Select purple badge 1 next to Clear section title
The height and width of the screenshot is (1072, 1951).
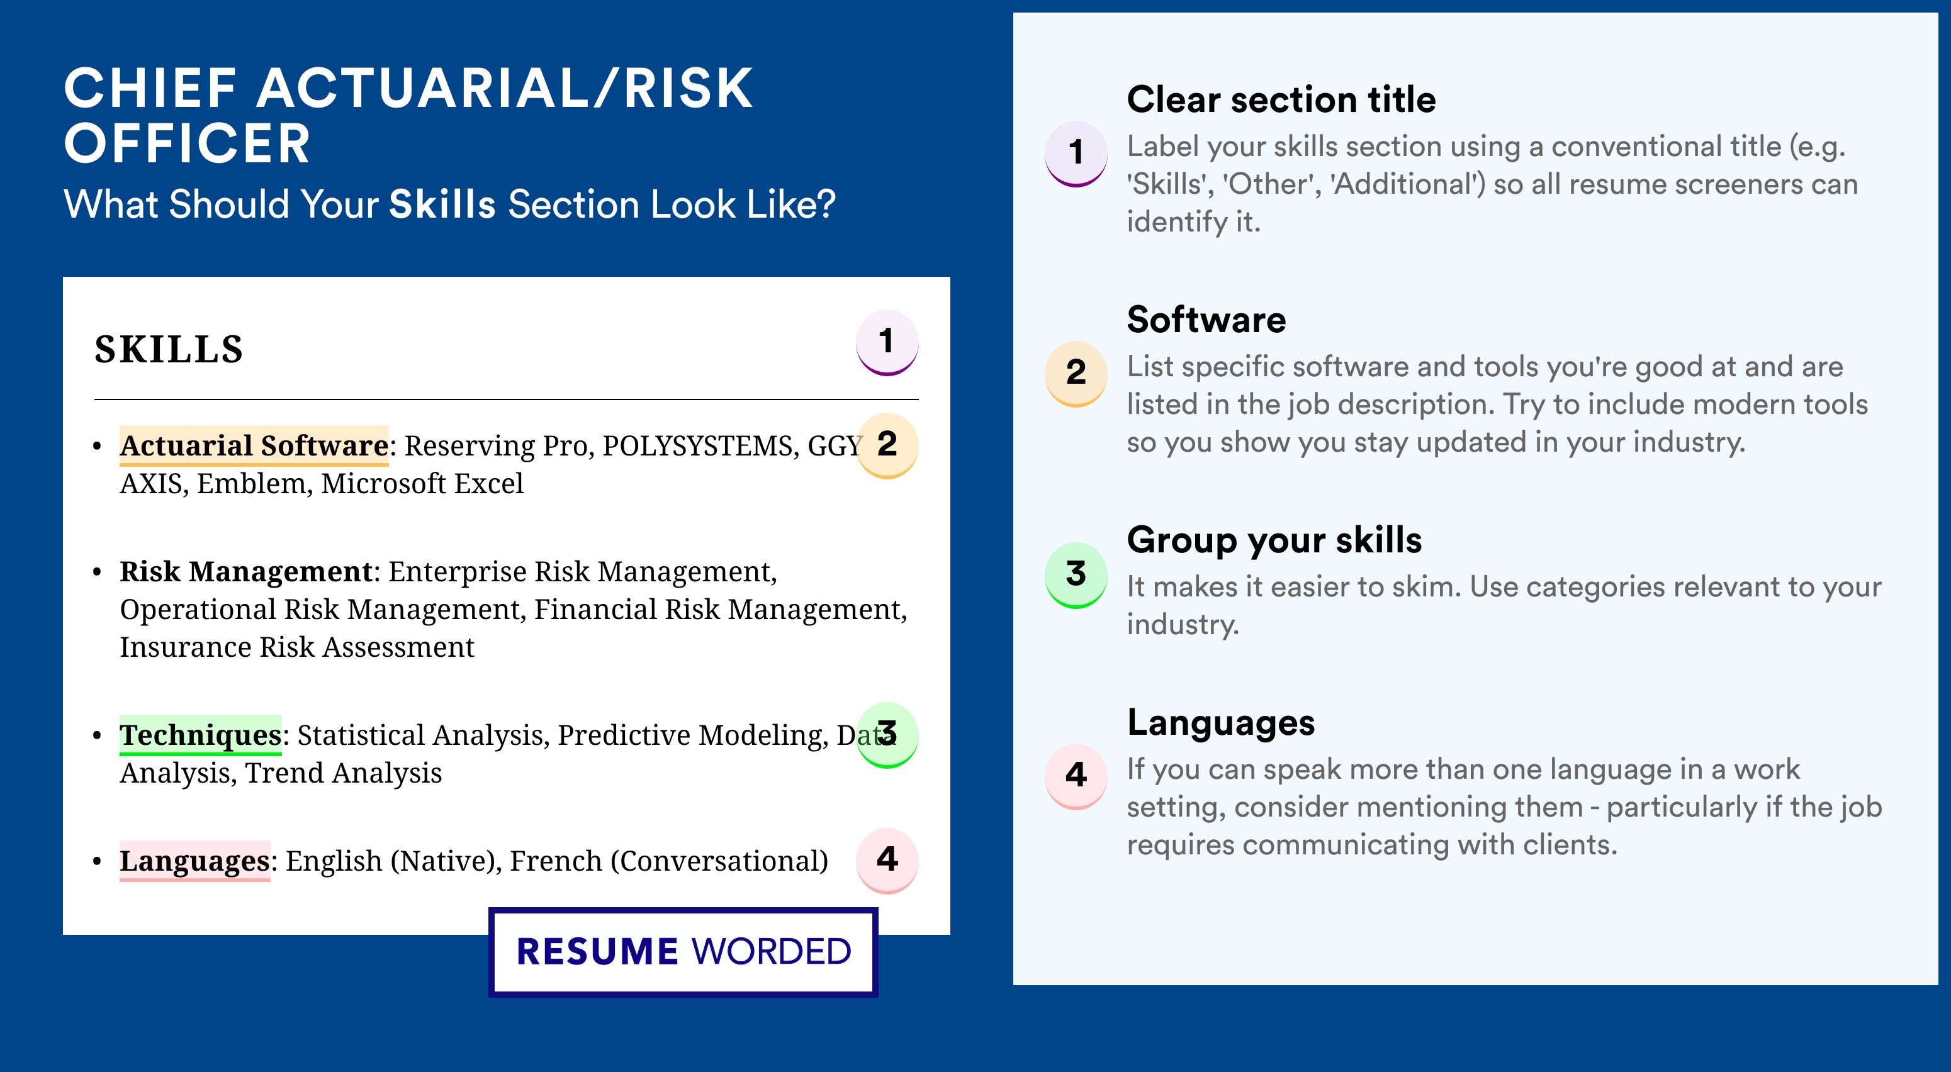(1076, 154)
